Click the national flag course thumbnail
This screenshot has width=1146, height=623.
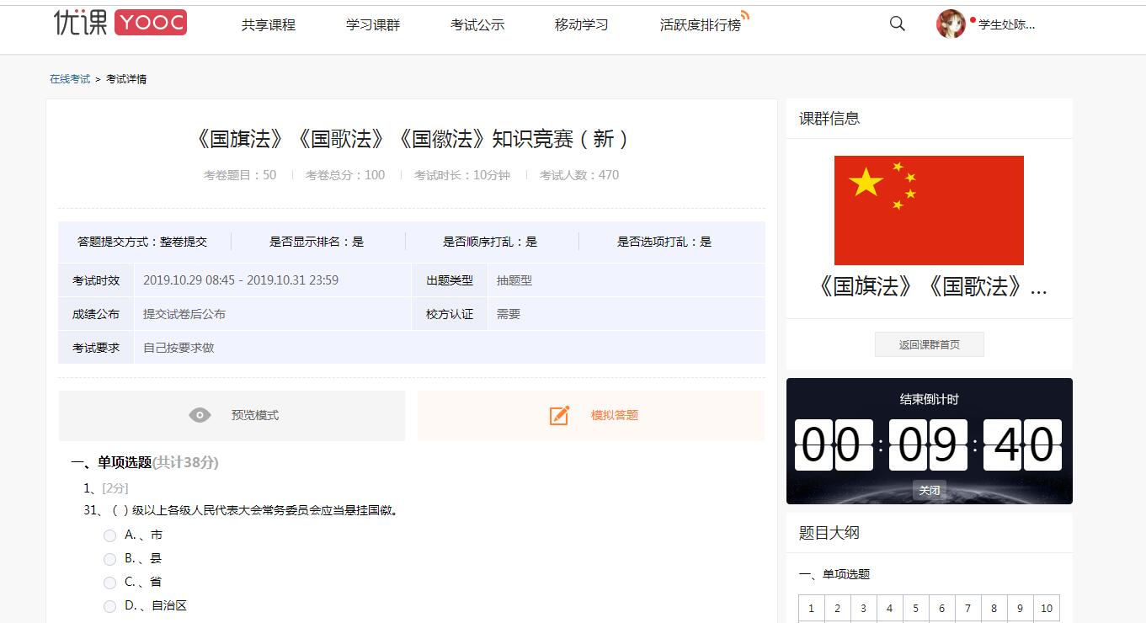coord(929,210)
